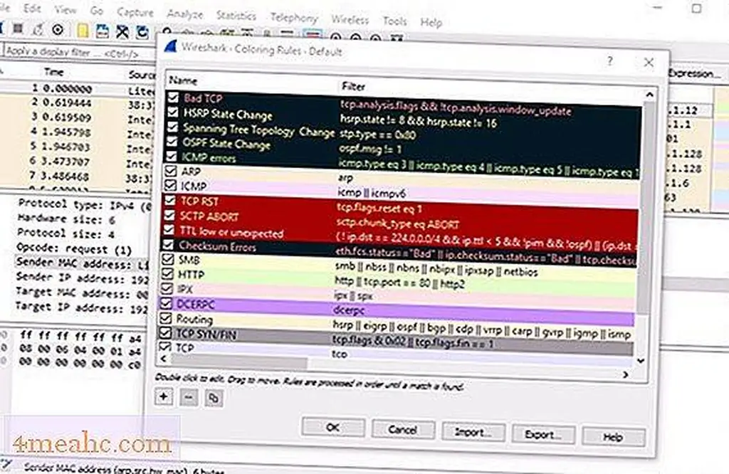
Task: Select packet 7 at time 3.486468
Action: click(77, 176)
